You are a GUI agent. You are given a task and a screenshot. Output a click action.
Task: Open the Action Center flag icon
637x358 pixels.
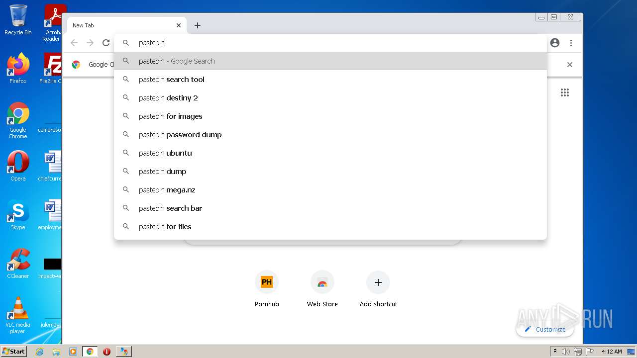pyautogui.click(x=589, y=352)
